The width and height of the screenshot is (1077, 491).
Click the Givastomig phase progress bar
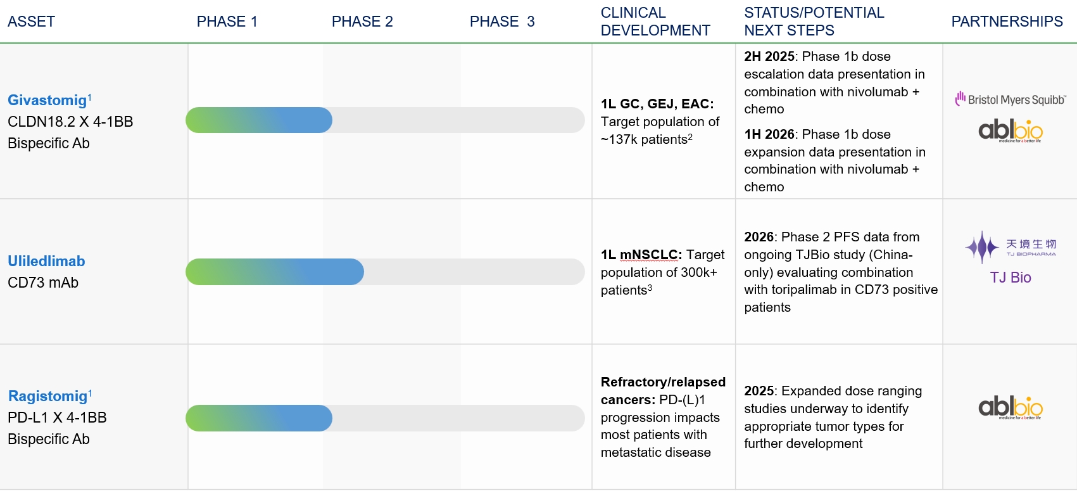385,120
